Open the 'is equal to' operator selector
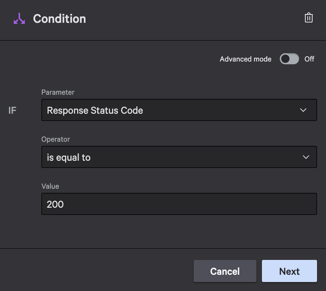The image size is (326, 291). click(x=179, y=157)
